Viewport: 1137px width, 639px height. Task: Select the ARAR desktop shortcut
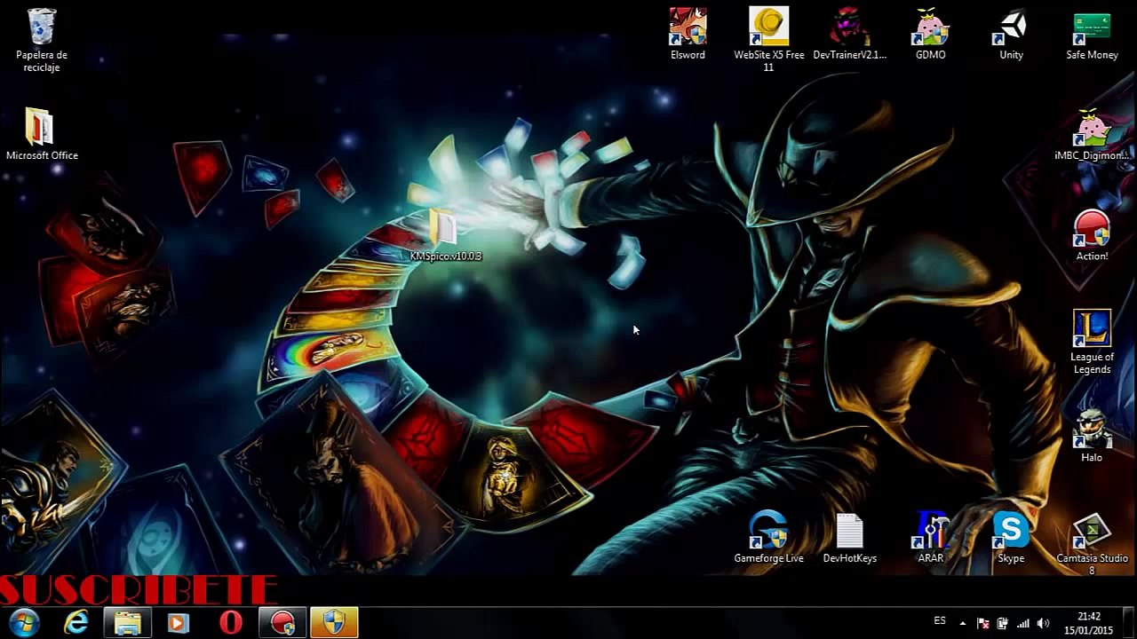pyautogui.click(x=930, y=538)
